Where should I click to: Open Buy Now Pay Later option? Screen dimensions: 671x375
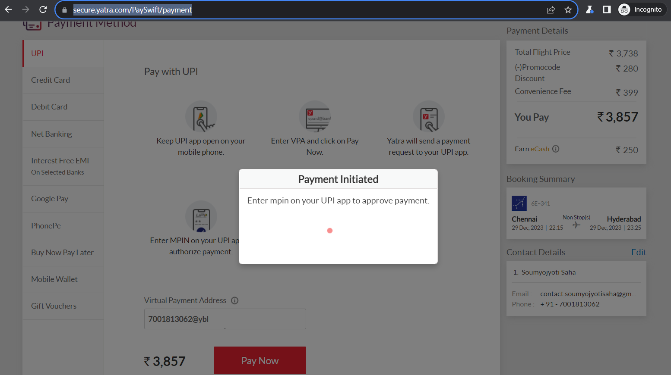tap(63, 253)
